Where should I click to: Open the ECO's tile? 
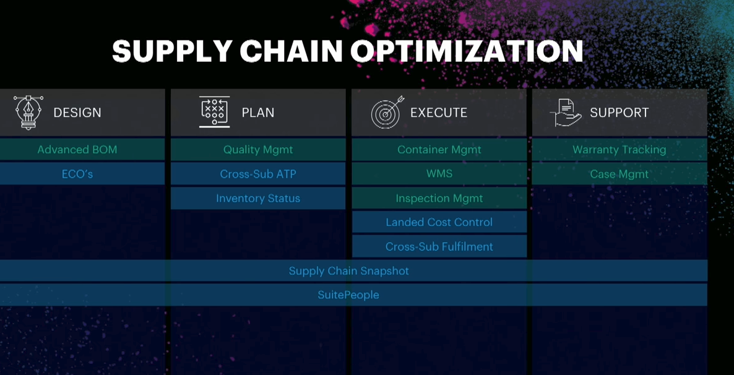[77, 174]
